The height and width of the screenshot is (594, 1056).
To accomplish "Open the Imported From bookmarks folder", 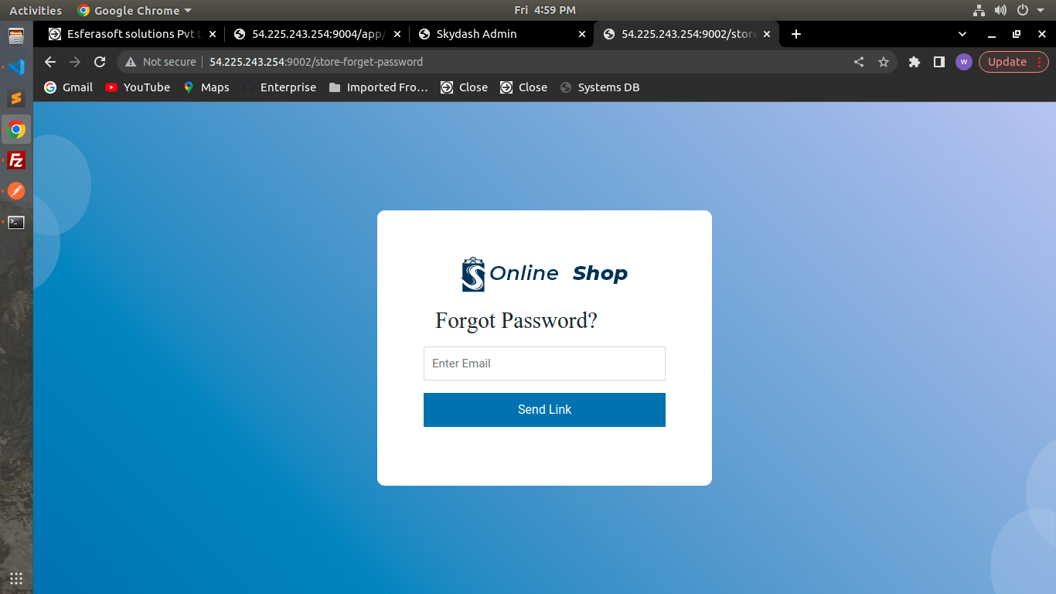I will (x=378, y=87).
